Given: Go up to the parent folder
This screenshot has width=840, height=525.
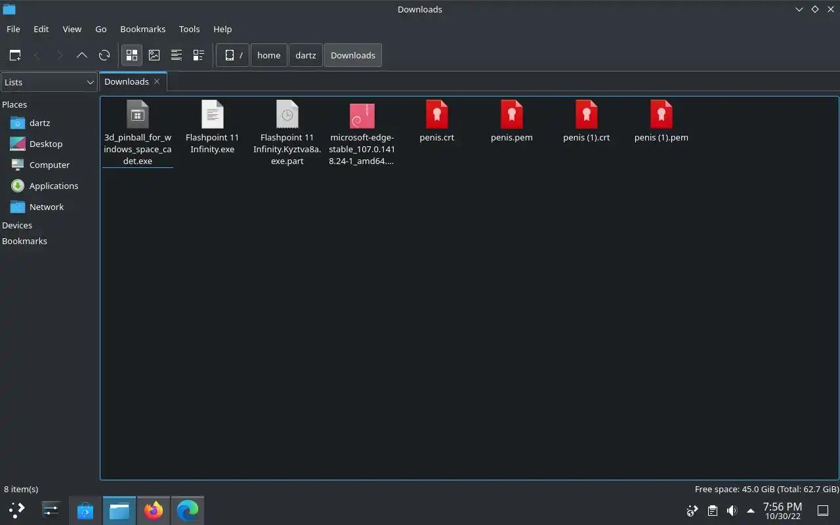Looking at the screenshot, I should click(82, 55).
